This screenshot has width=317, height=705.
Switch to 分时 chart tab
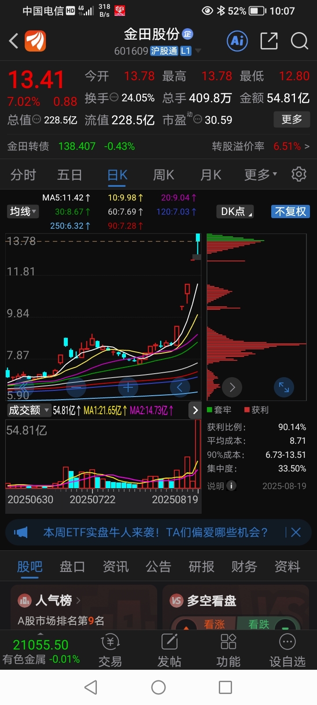point(23,175)
